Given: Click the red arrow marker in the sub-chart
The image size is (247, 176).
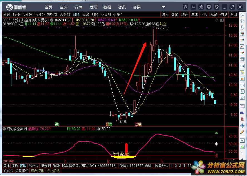Looking at the screenshot, I should [126, 147].
